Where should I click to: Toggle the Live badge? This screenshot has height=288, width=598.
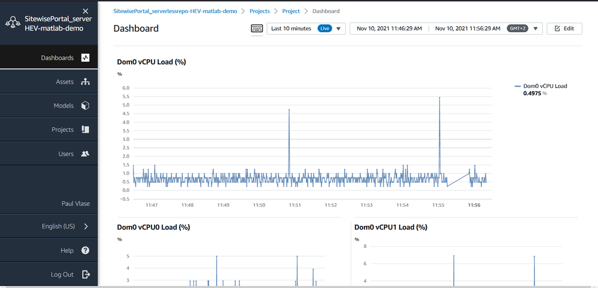(x=325, y=29)
